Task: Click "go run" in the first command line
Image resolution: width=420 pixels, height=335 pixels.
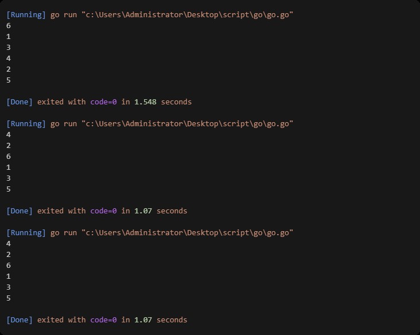Action: click(x=64, y=14)
